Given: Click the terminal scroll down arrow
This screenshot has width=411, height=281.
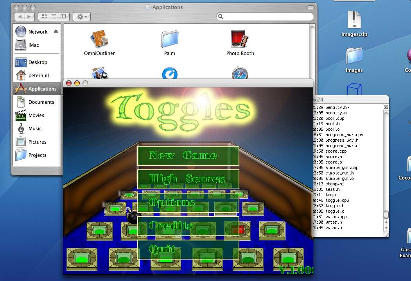Looking at the screenshot, I should [386, 228].
